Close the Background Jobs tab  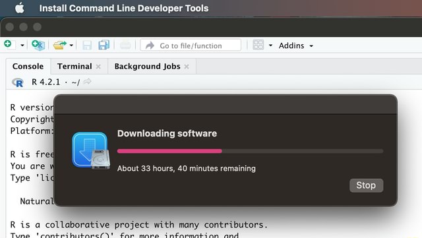(187, 67)
